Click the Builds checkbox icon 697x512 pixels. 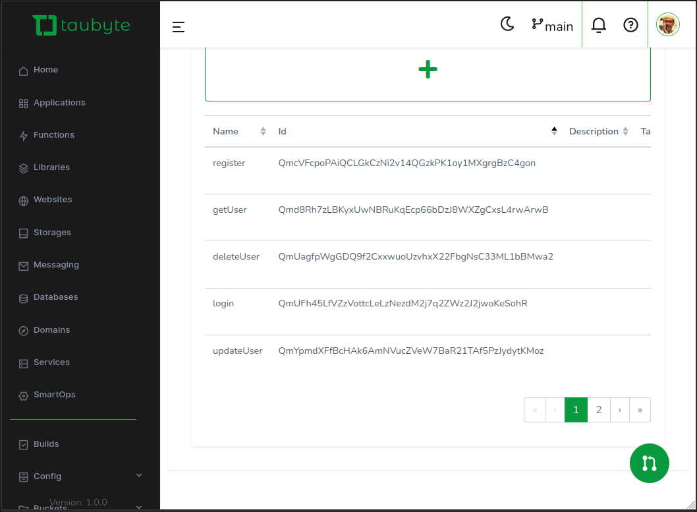coord(24,445)
